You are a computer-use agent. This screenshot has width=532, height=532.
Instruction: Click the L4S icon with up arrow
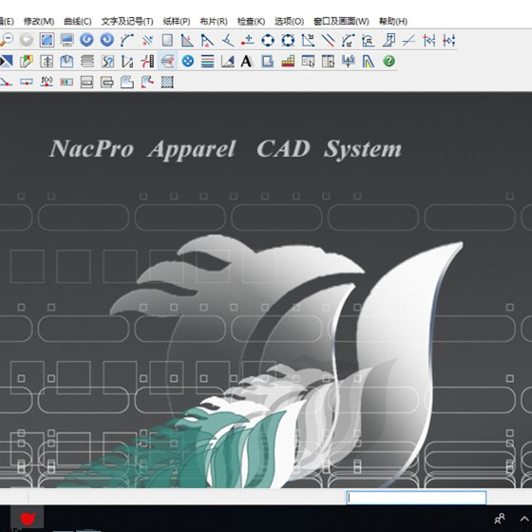click(x=348, y=62)
